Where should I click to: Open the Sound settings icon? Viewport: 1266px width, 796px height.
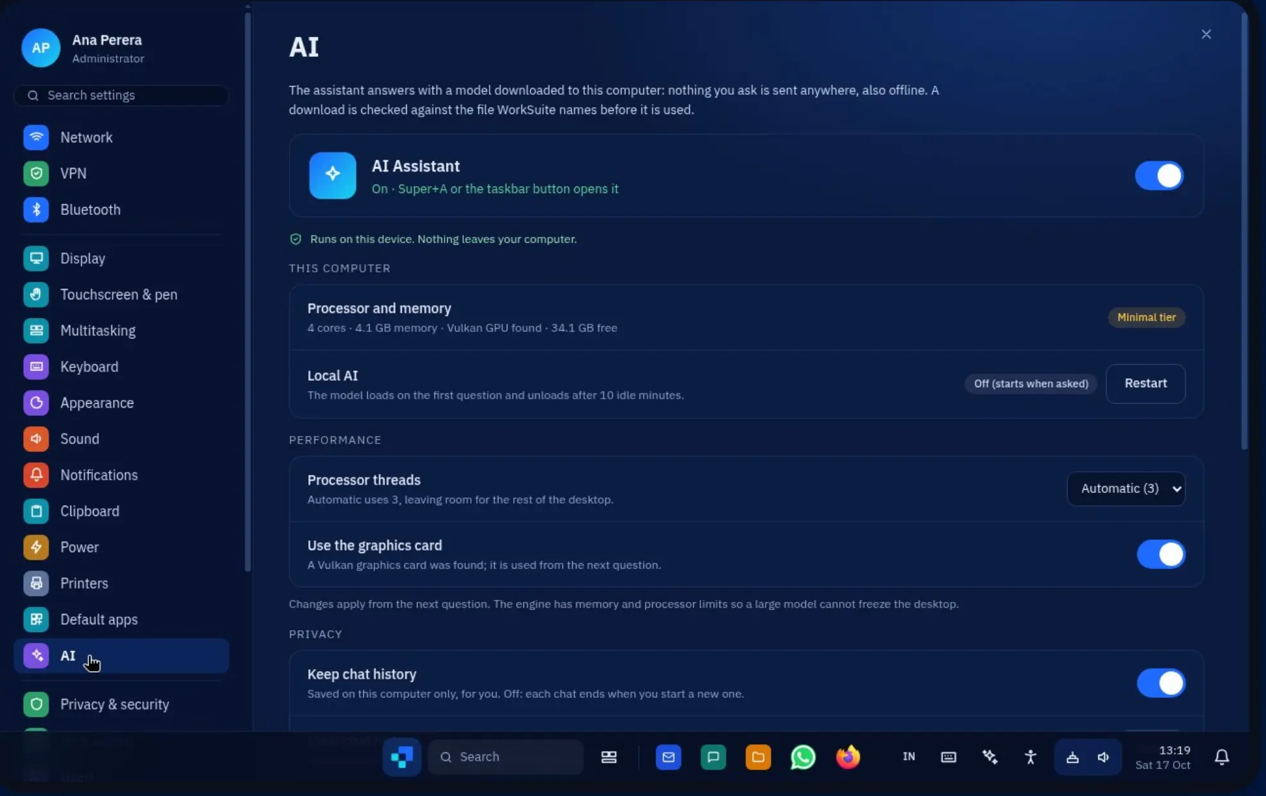click(36, 439)
